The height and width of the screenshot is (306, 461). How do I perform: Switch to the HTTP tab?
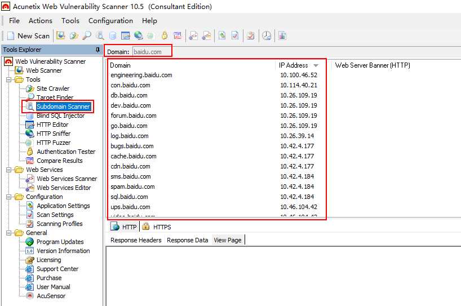point(124,227)
